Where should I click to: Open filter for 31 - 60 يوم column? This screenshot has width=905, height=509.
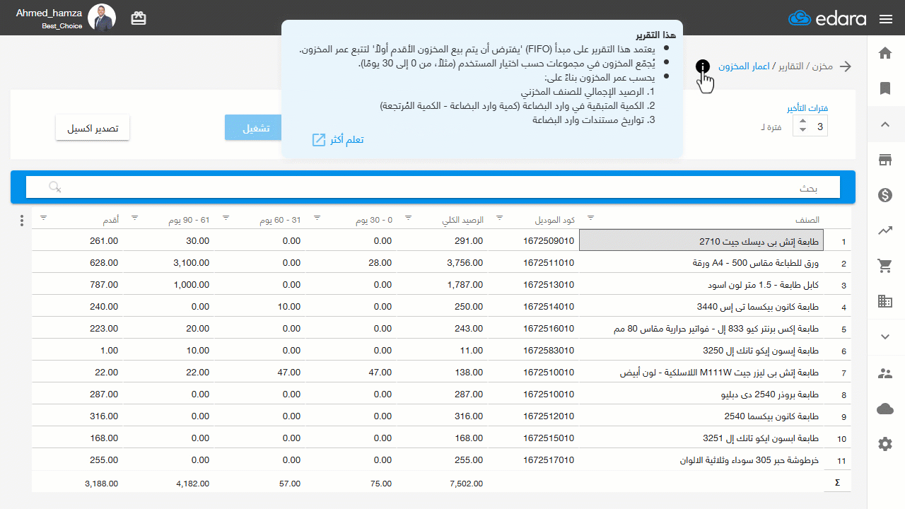coord(226,218)
